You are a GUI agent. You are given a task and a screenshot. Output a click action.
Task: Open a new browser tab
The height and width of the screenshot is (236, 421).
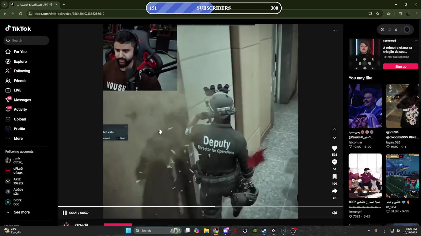(64, 5)
